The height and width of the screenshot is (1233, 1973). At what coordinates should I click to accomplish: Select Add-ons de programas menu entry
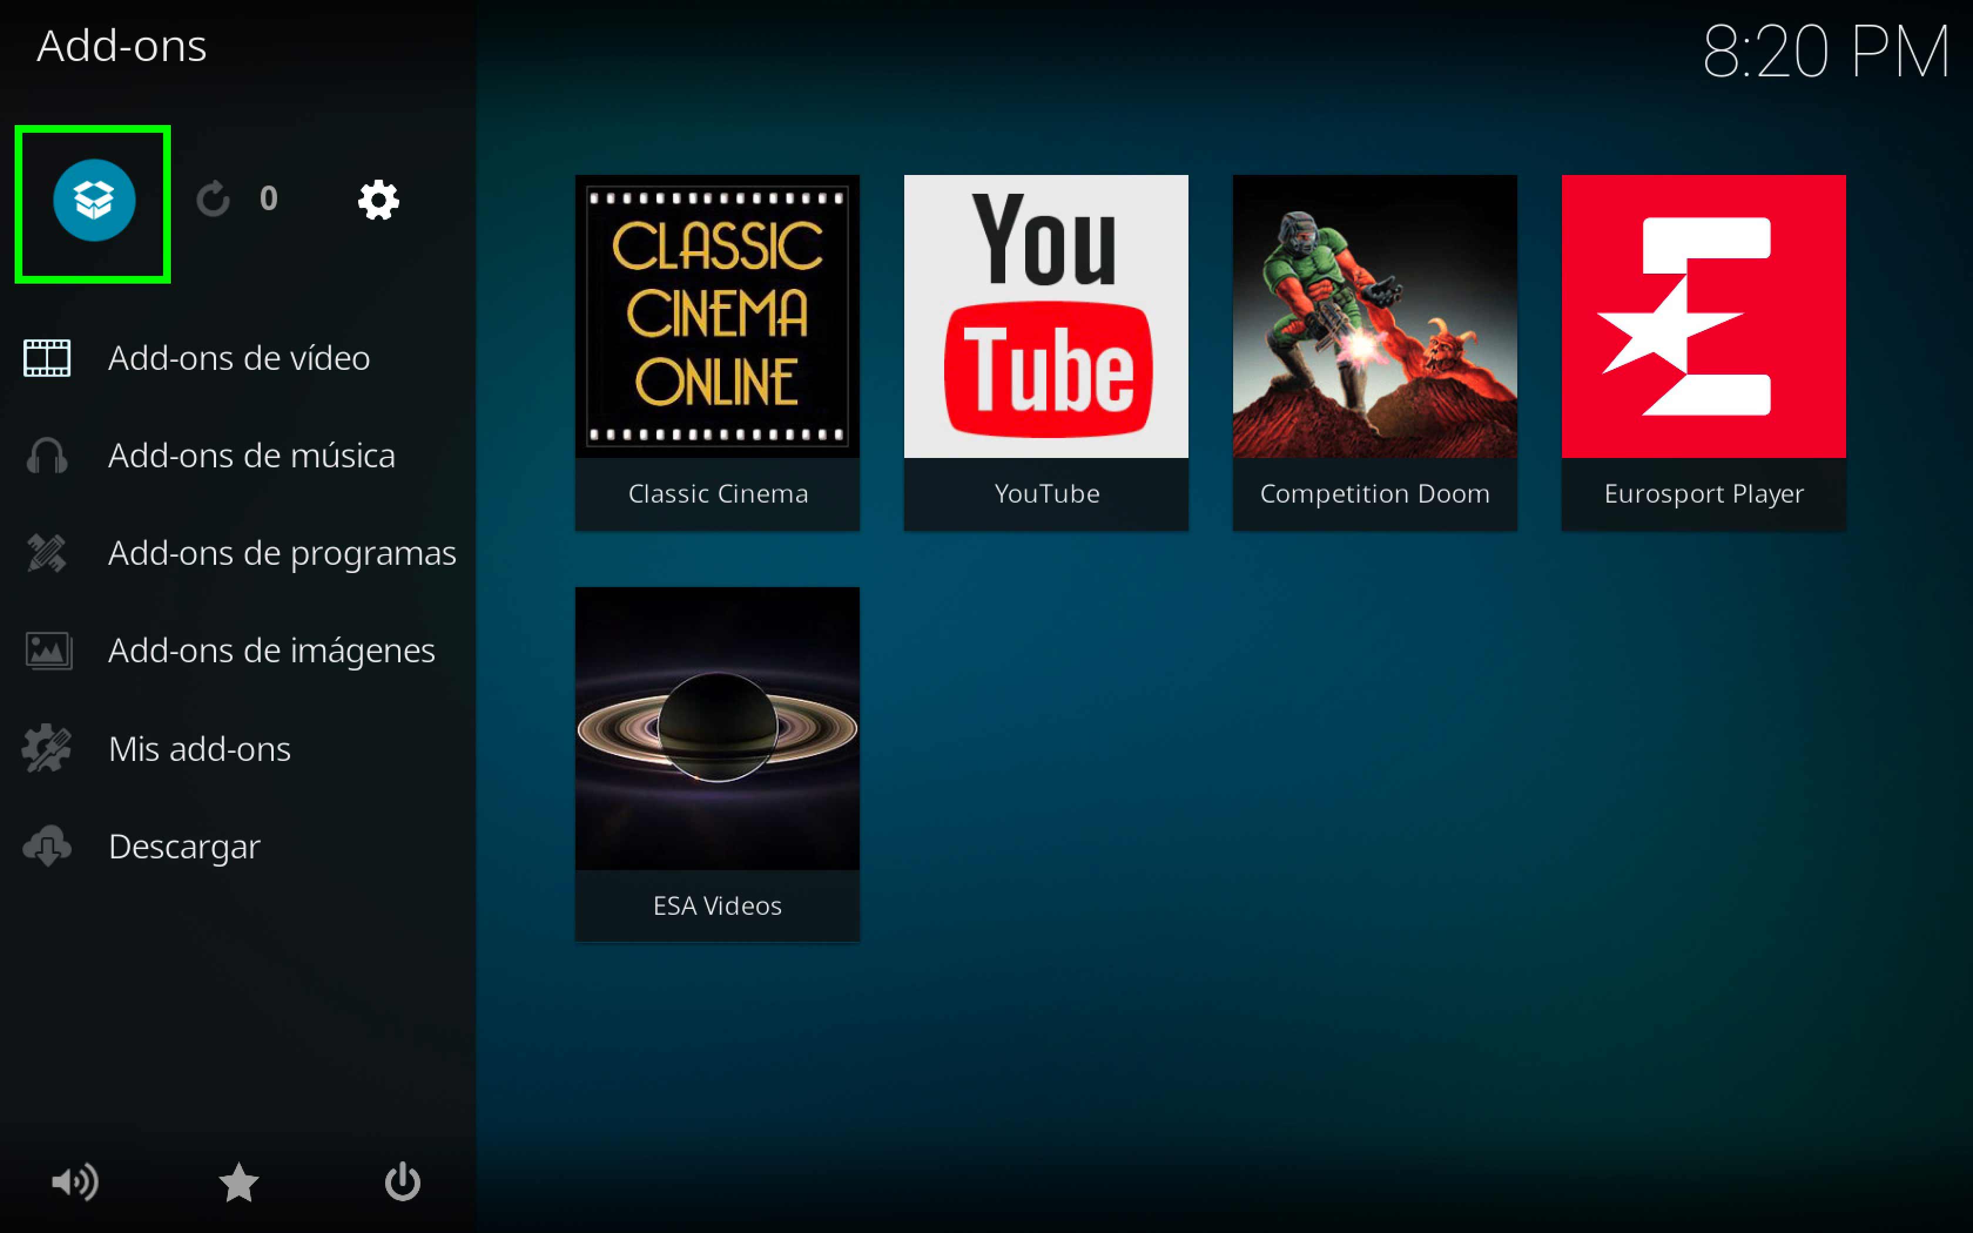click(x=238, y=553)
